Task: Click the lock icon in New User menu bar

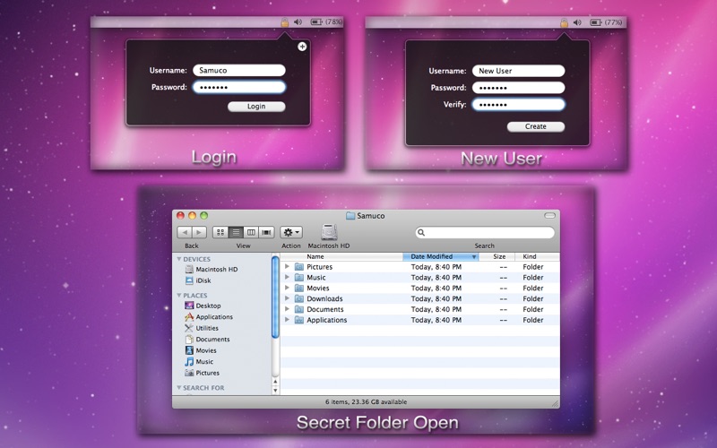Action: (x=564, y=22)
